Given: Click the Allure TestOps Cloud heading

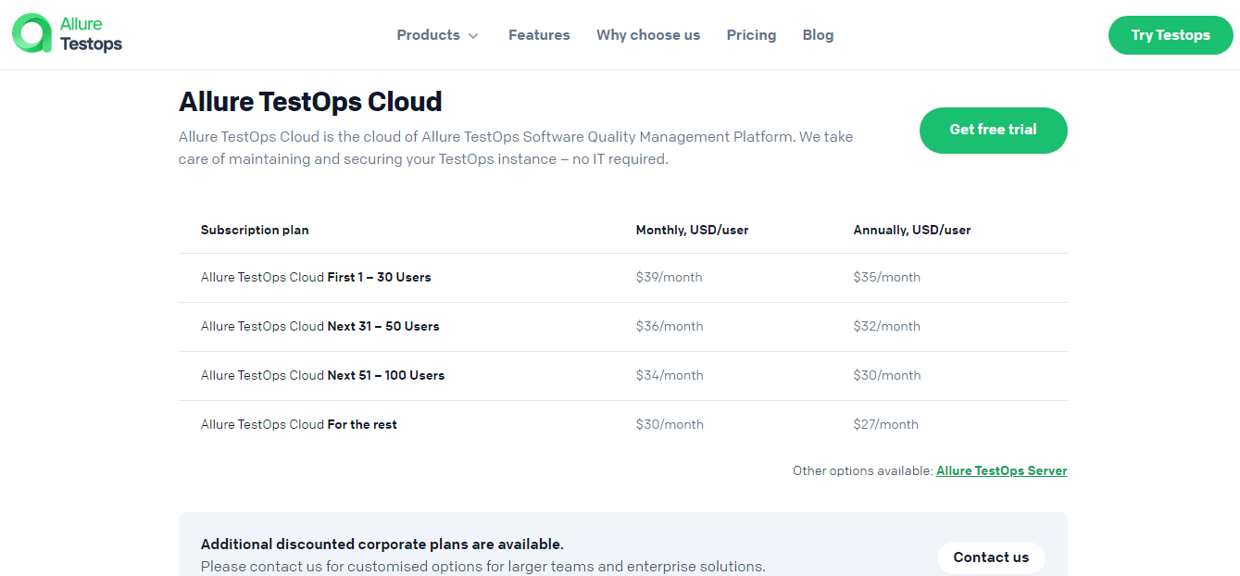Looking at the screenshot, I should [310, 102].
